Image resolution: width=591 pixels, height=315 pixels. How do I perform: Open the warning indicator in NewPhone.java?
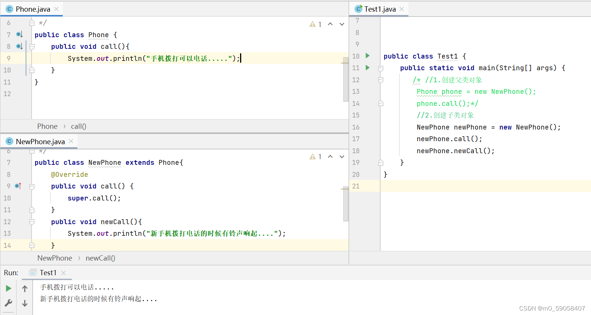315,157
